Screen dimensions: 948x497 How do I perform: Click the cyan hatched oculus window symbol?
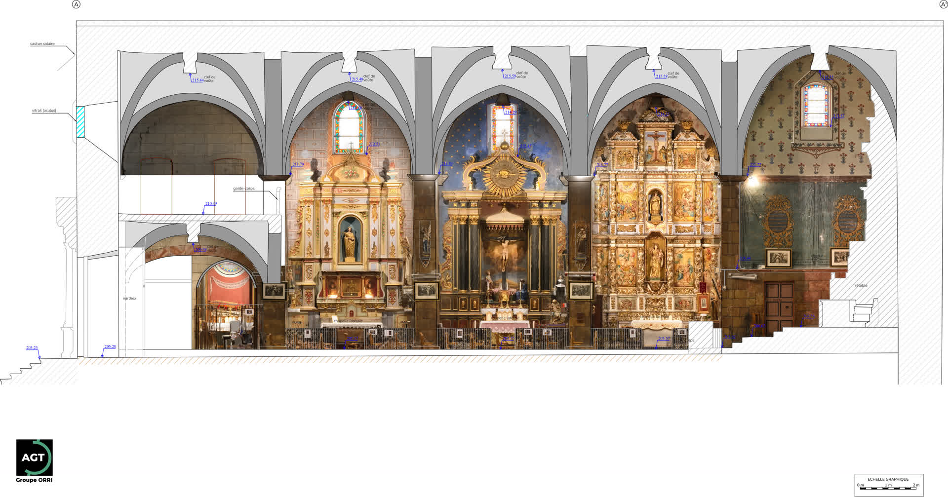[x=80, y=122]
